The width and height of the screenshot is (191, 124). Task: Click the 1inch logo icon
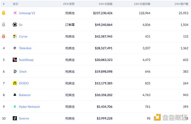point(15,71)
